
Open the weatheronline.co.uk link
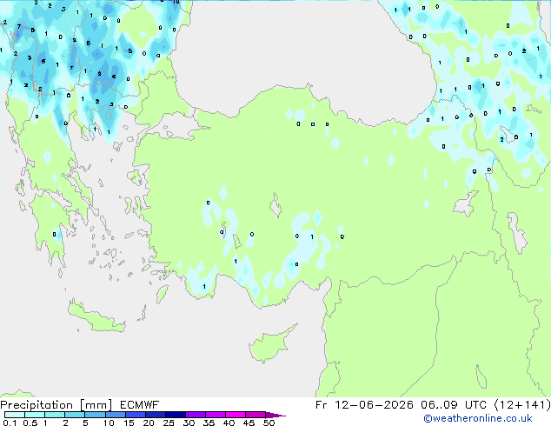[478, 418]
